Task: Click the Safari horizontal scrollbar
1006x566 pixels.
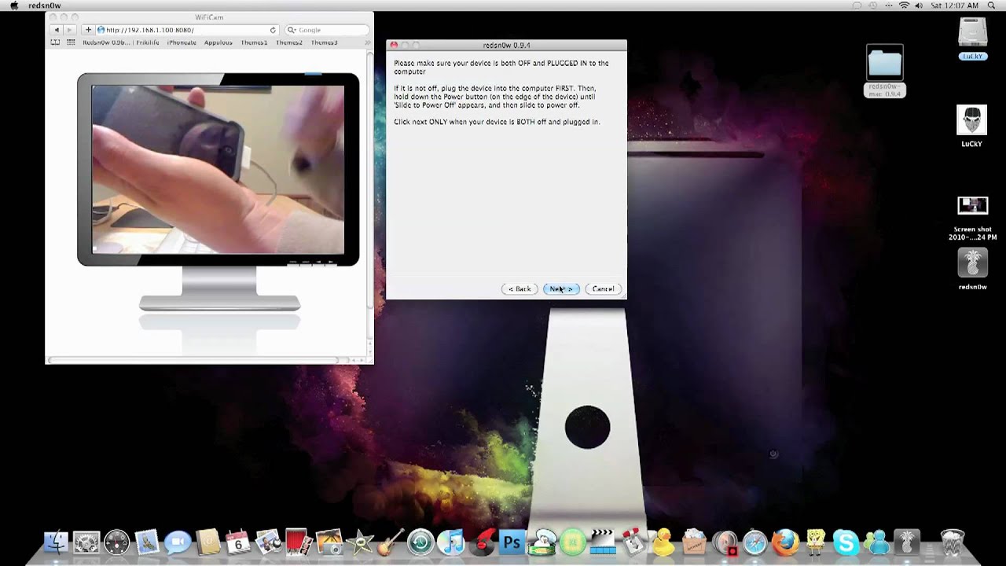Action: pyautogui.click(x=196, y=360)
